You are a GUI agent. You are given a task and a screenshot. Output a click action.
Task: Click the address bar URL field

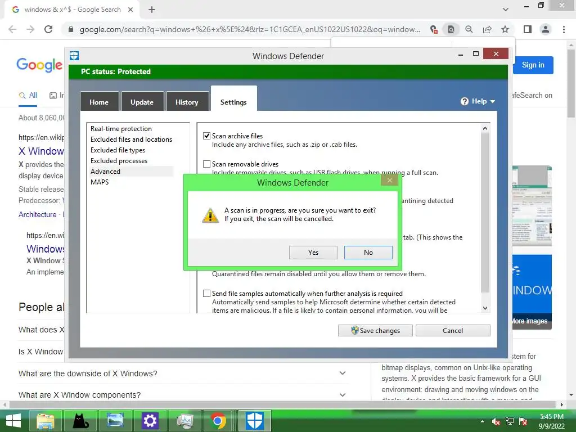pyautogui.click(x=250, y=29)
